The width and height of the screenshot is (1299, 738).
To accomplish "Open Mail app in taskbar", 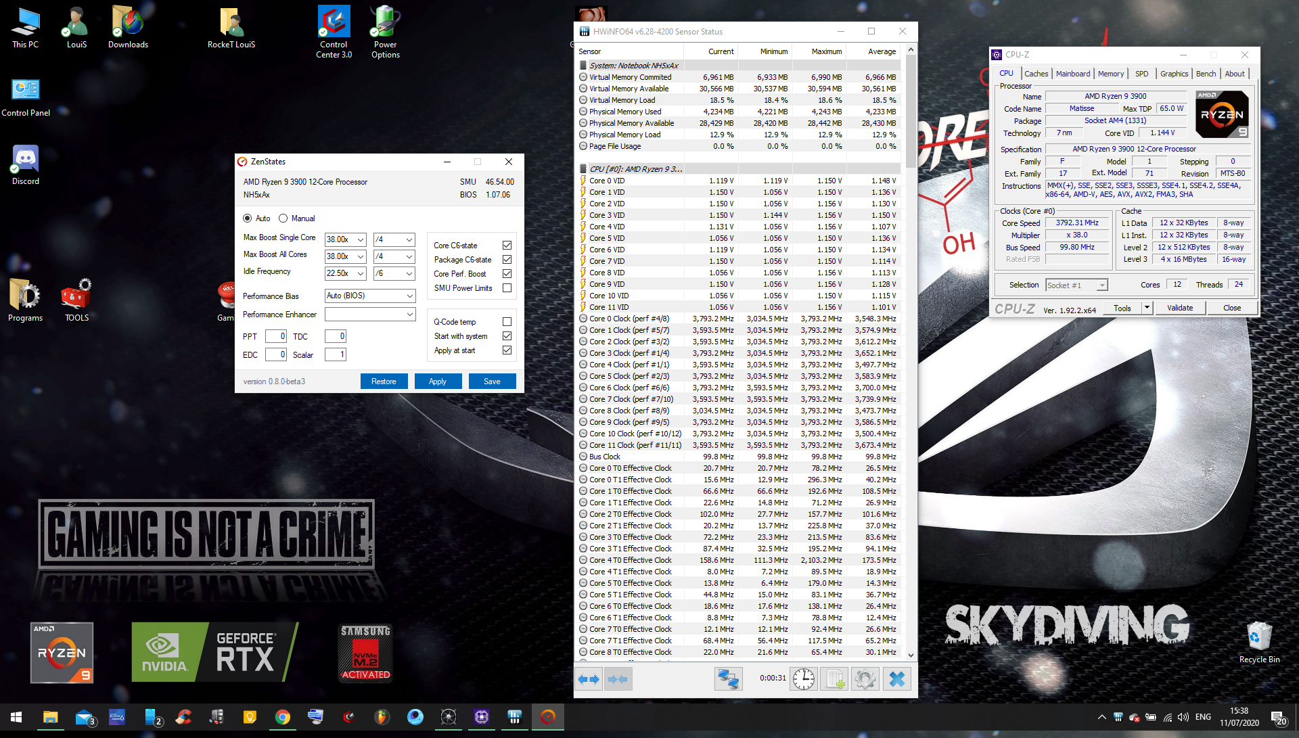I will click(x=85, y=717).
